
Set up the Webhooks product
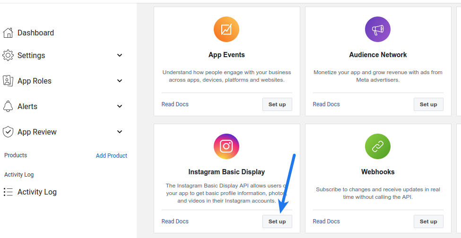coord(428,221)
